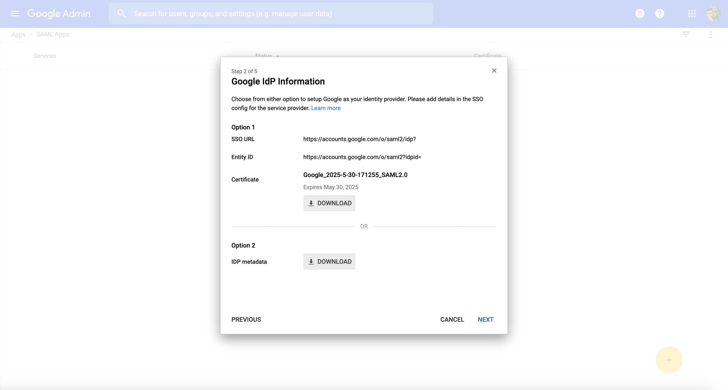Click the yellow plus add button
This screenshot has height=390, width=728.
tap(669, 360)
